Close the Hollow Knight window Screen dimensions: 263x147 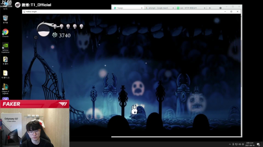[x=237, y=12]
